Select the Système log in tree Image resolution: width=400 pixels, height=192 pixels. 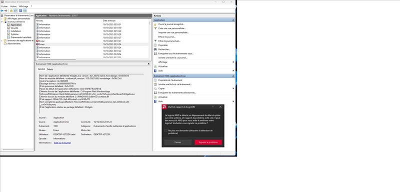(14, 34)
